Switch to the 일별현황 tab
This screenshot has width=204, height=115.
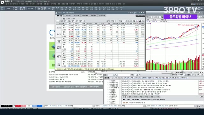pyautogui.click(x=93, y=16)
